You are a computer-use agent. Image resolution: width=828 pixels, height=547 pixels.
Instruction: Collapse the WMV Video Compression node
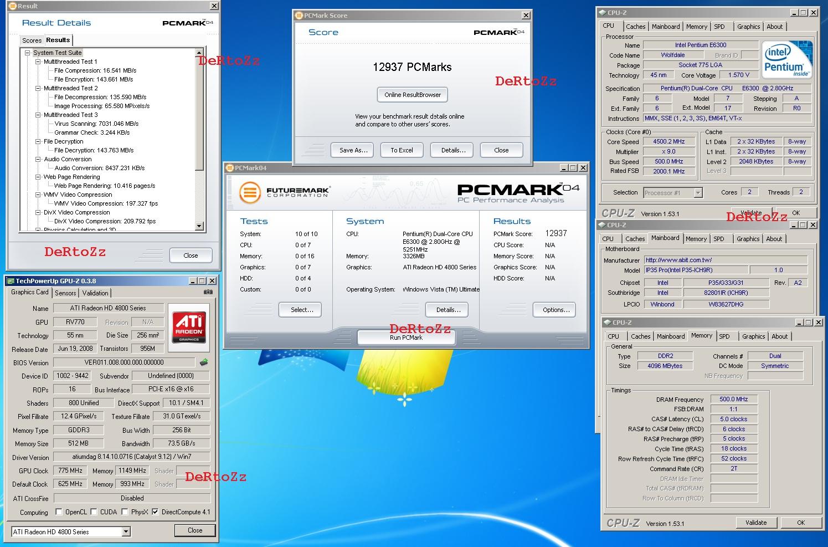point(38,195)
